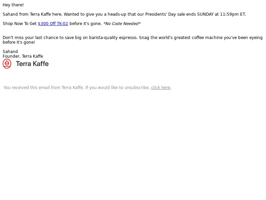Click "before it's gone!" ending the last paragraph

pos(19,42)
